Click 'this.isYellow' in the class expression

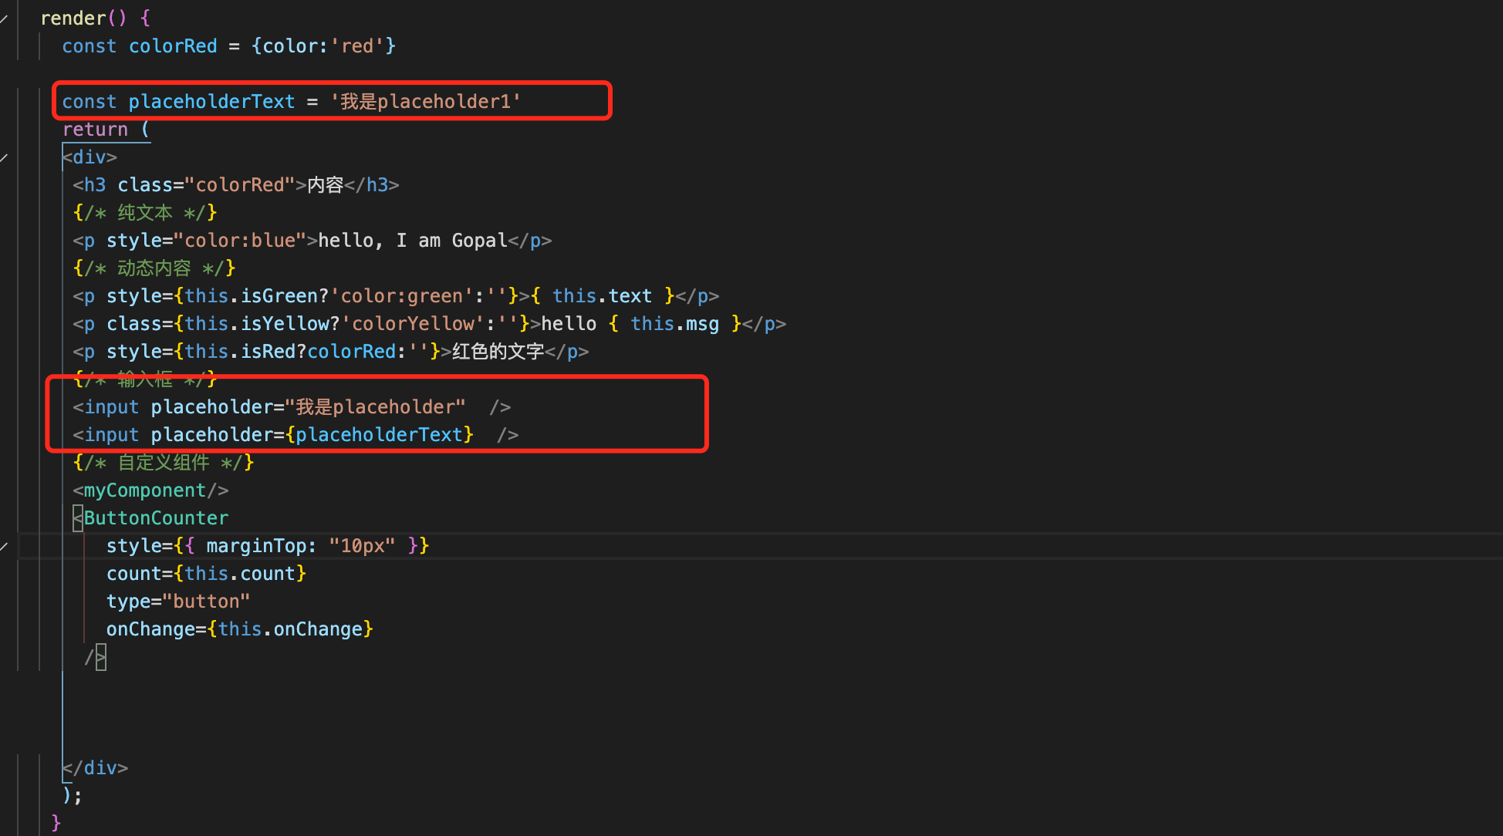click(x=262, y=324)
